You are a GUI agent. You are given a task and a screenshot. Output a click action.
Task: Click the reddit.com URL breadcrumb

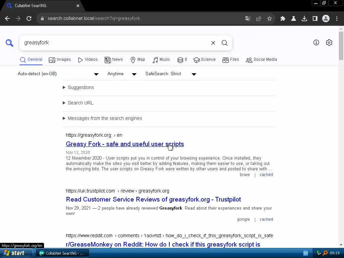coord(169,235)
